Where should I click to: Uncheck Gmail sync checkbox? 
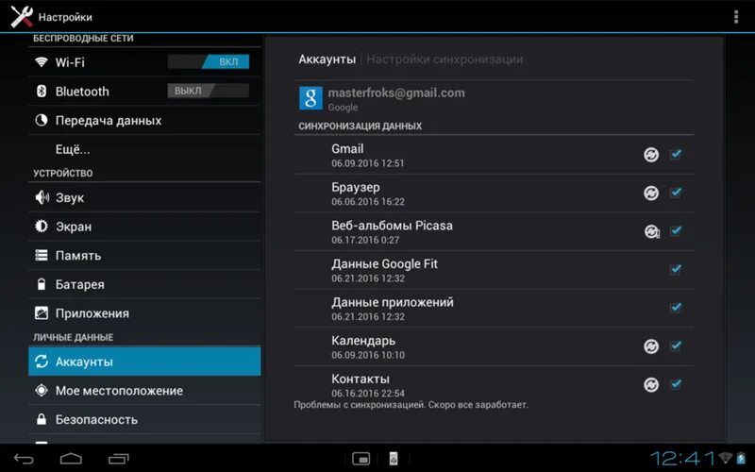pyautogui.click(x=676, y=154)
